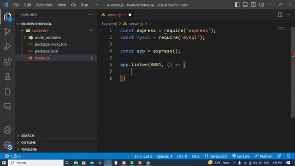Click the editor minimap
The image size is (295, 166).
pos(284,29)
